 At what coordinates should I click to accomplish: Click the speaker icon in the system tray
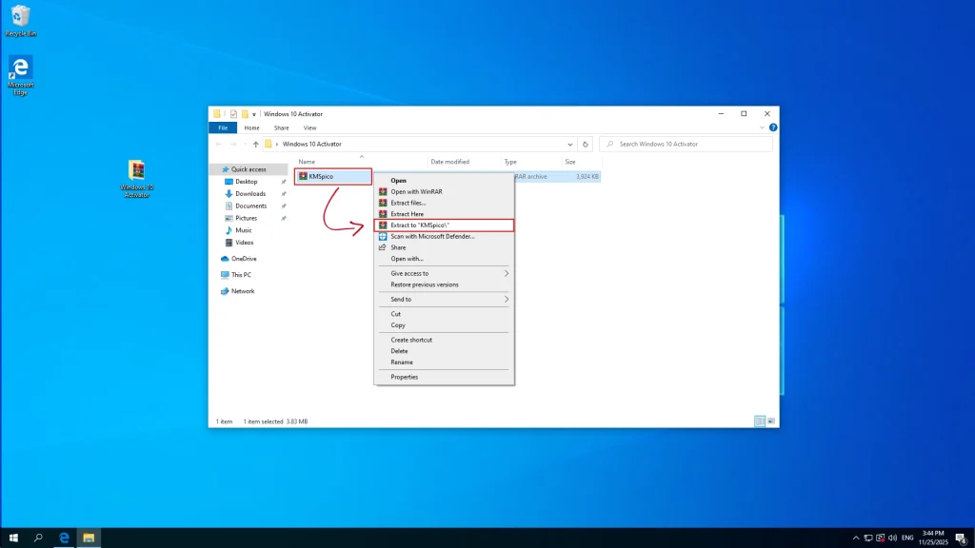pyautogui.click(x=891, y=537)
